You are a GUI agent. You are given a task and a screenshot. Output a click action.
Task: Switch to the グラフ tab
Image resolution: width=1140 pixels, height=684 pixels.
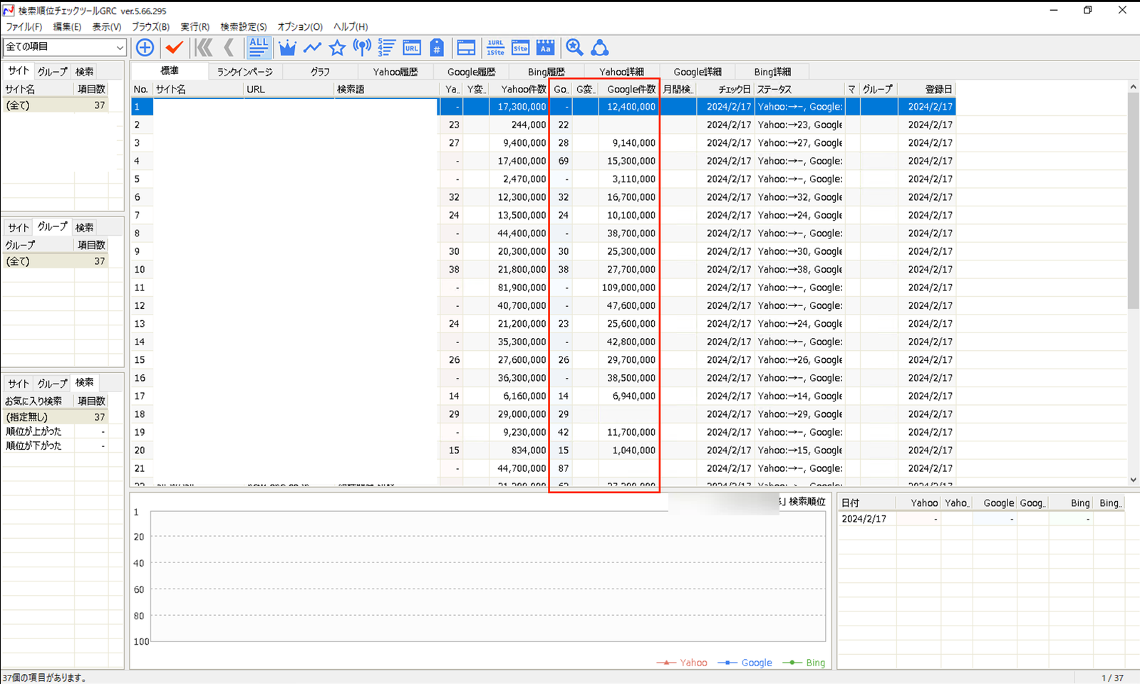[x=320, y=72]
